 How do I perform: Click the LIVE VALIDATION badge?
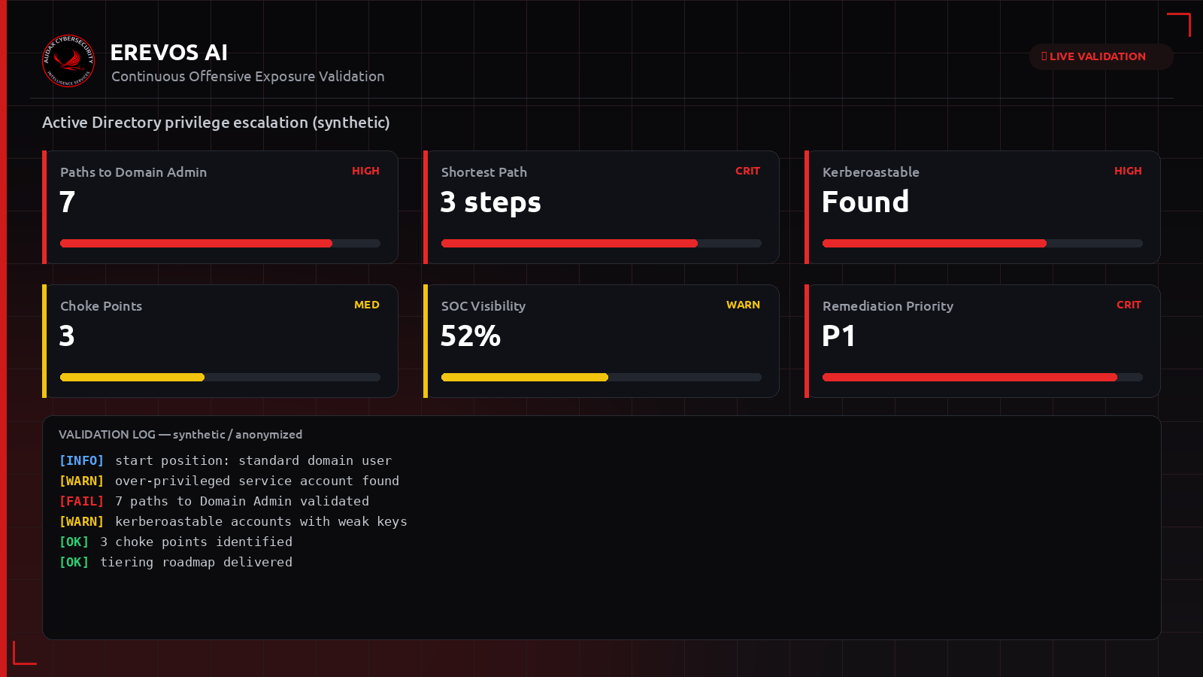tap(1101, 56)
